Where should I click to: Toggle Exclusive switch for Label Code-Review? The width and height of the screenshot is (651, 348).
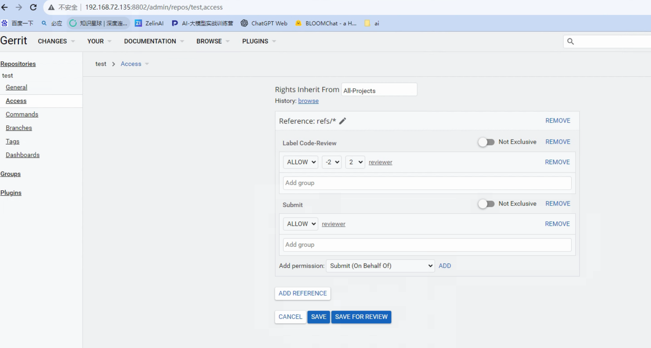(x=486, y=142)
